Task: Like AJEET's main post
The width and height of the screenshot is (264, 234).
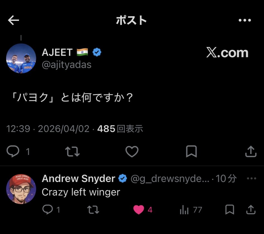Action: [x=132, y=151]
